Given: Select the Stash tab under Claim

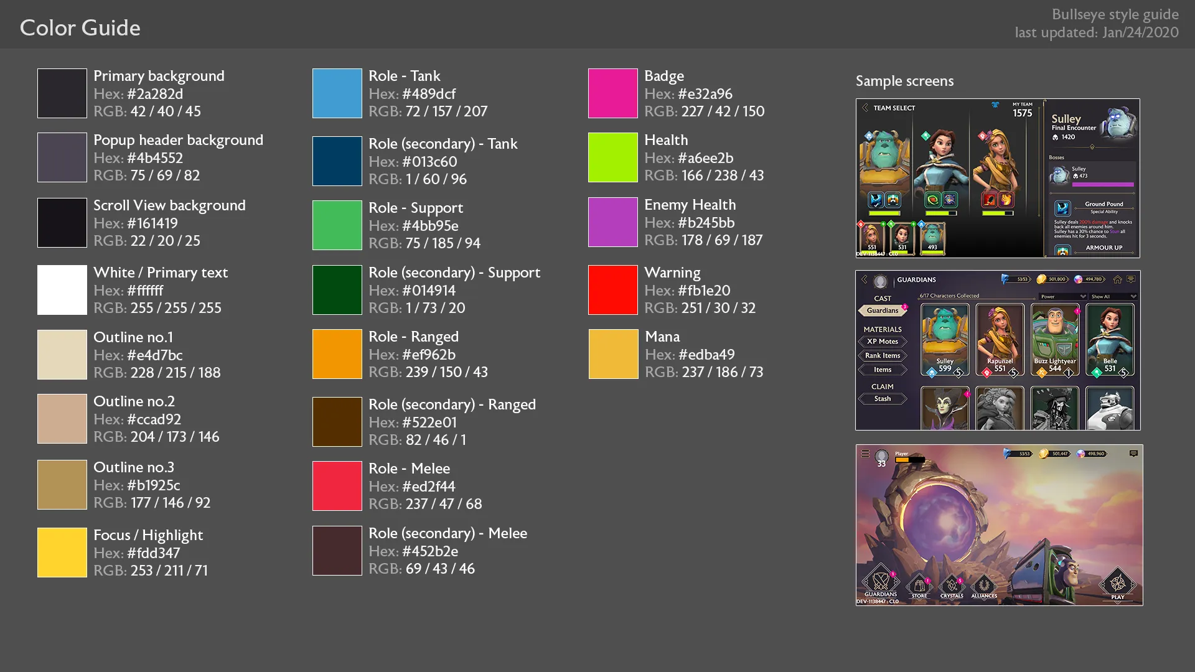Looking at the screenshot, I should pyautogui.click(x=883, y=399).
